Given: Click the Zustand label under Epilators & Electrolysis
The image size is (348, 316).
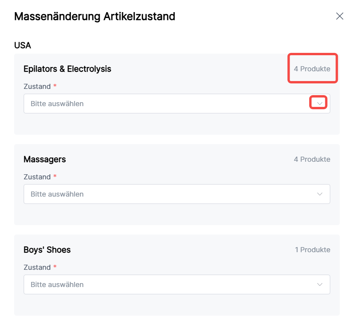Looking at the screenshot, I should [37, 87].
